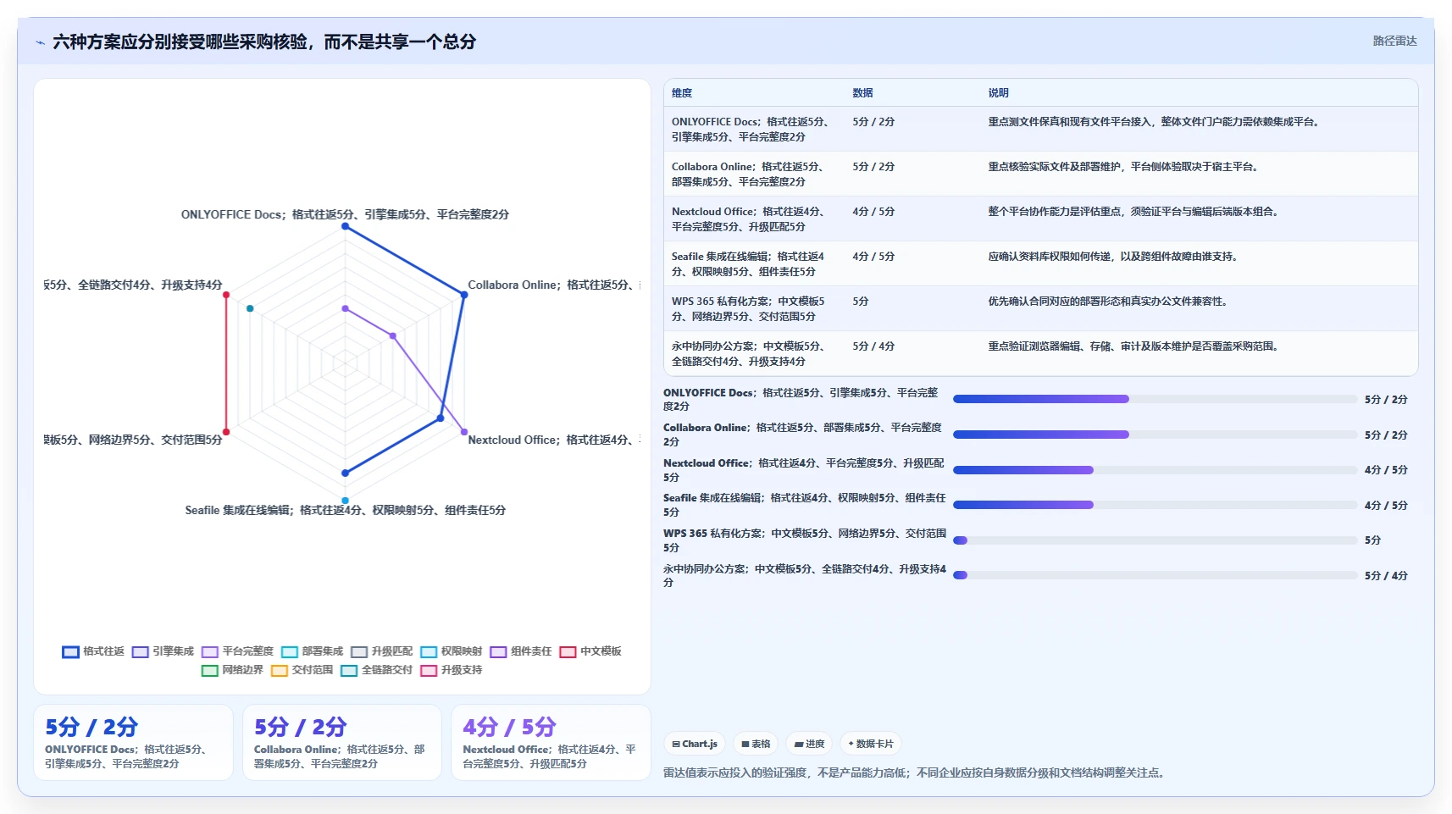Click the small icon before the page title

[40, 42]
